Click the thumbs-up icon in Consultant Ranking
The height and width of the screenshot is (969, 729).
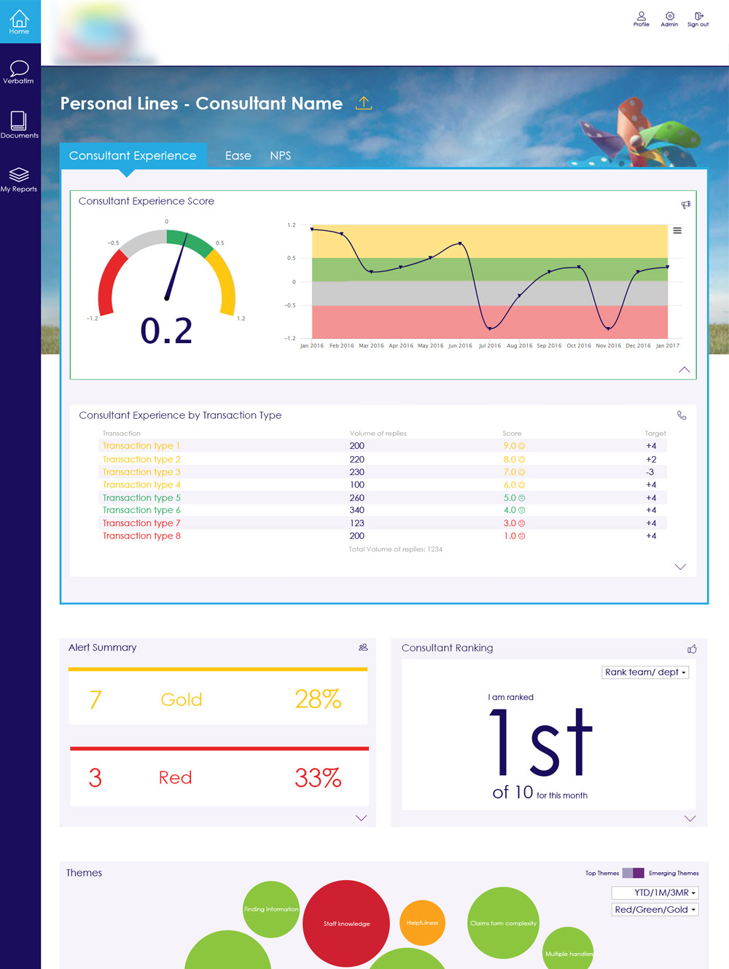tap(692, 648)
